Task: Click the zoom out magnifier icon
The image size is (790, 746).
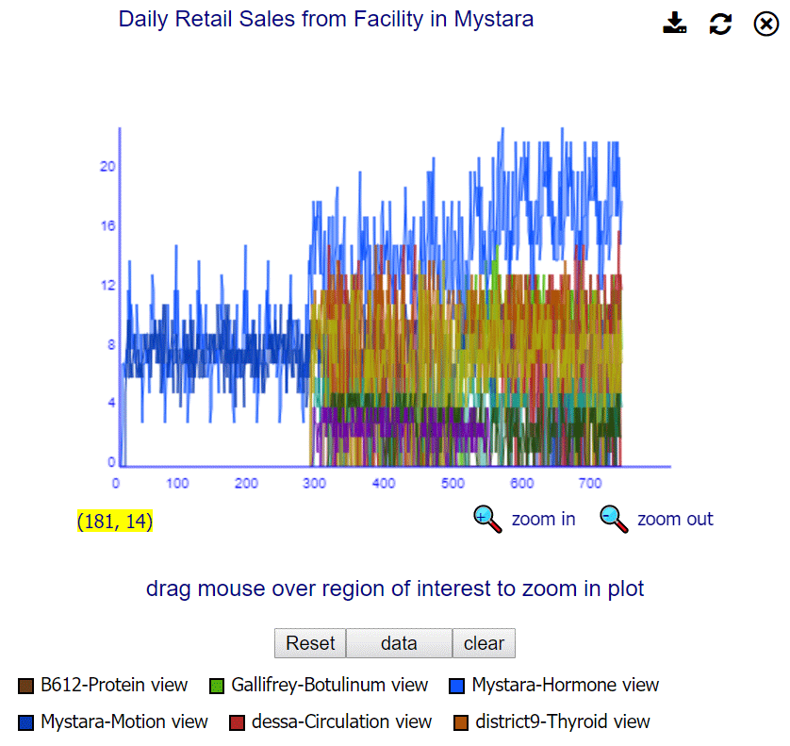Action: pos(614,519)
